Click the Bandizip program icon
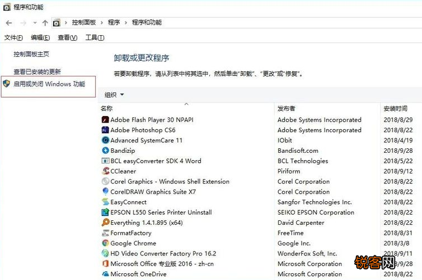This screenshot has height=280, width=422. point(105,151)
